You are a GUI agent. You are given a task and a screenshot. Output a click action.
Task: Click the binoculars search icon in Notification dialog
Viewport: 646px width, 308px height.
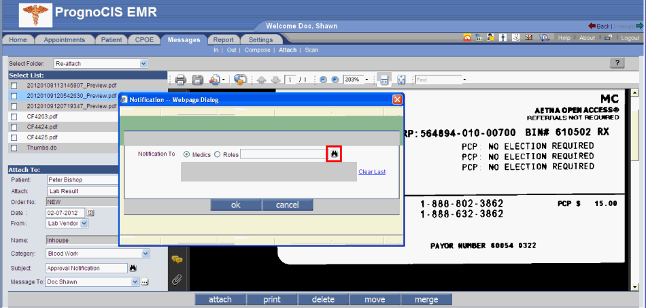point(334,154)
